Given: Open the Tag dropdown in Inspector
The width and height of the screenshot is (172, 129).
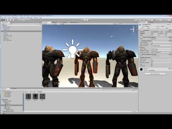Looking at the screenshot, I should click(150, 26).
